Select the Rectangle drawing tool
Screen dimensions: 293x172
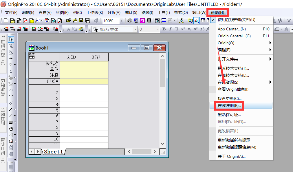tap(11, 122)
